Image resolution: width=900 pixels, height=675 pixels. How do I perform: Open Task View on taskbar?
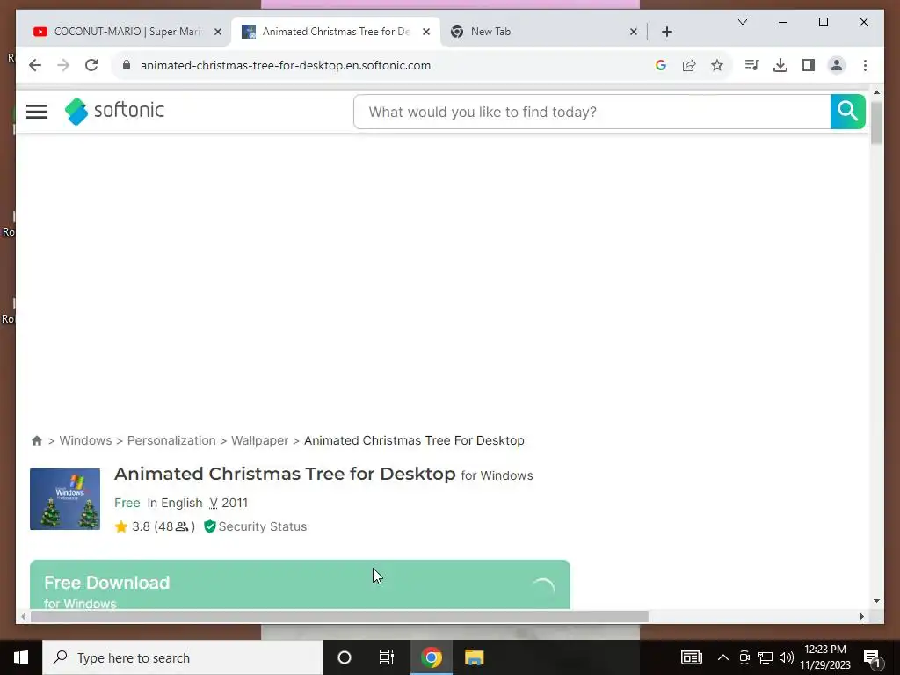387,657
